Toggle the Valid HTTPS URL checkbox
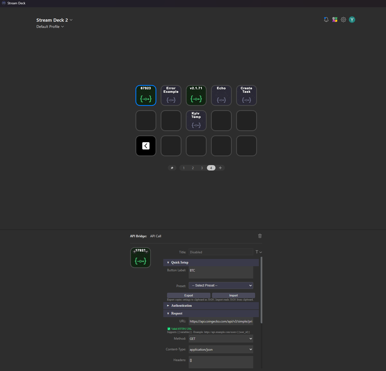 [x=169, y=329]
